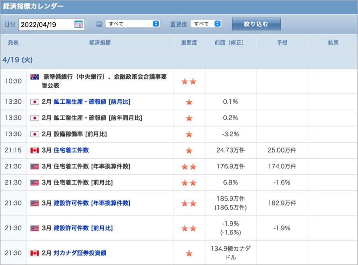Open the 建設許可件数 [前月比] link

83,228
